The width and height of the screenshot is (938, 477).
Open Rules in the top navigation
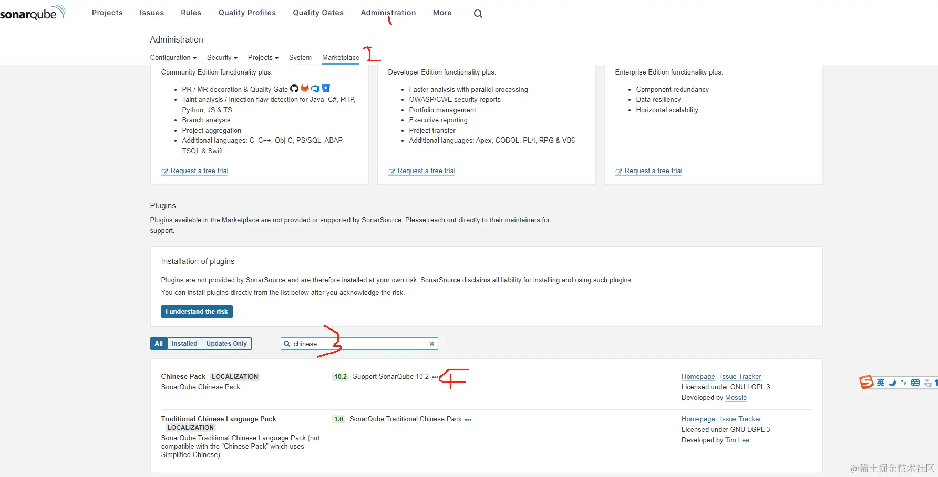191,13
